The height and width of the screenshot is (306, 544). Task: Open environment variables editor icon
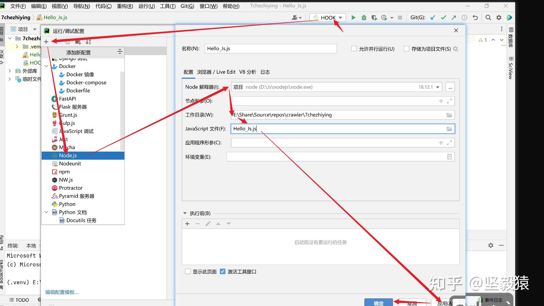click(449, 157)
